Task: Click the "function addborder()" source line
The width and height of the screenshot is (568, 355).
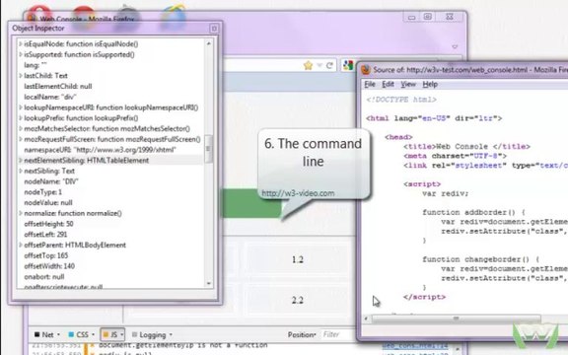Action: coord(473,212)
